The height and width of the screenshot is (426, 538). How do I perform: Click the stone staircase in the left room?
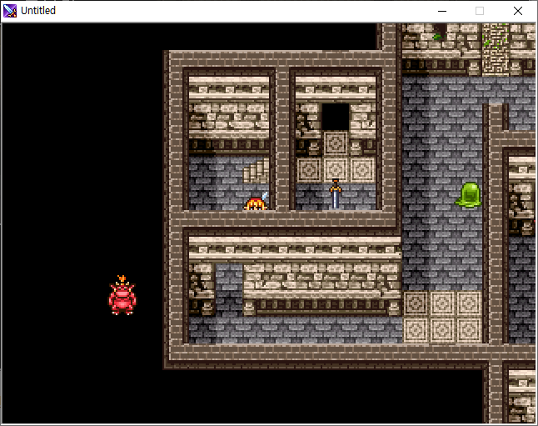257,170
